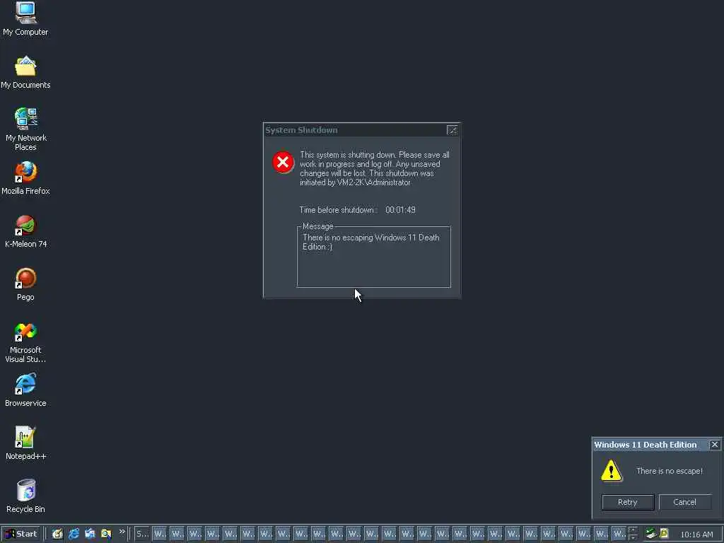Viewport: 724px width, 543px height.
Task: Expand the quick launch overflow chevron
Action: (x=122, y=532)
